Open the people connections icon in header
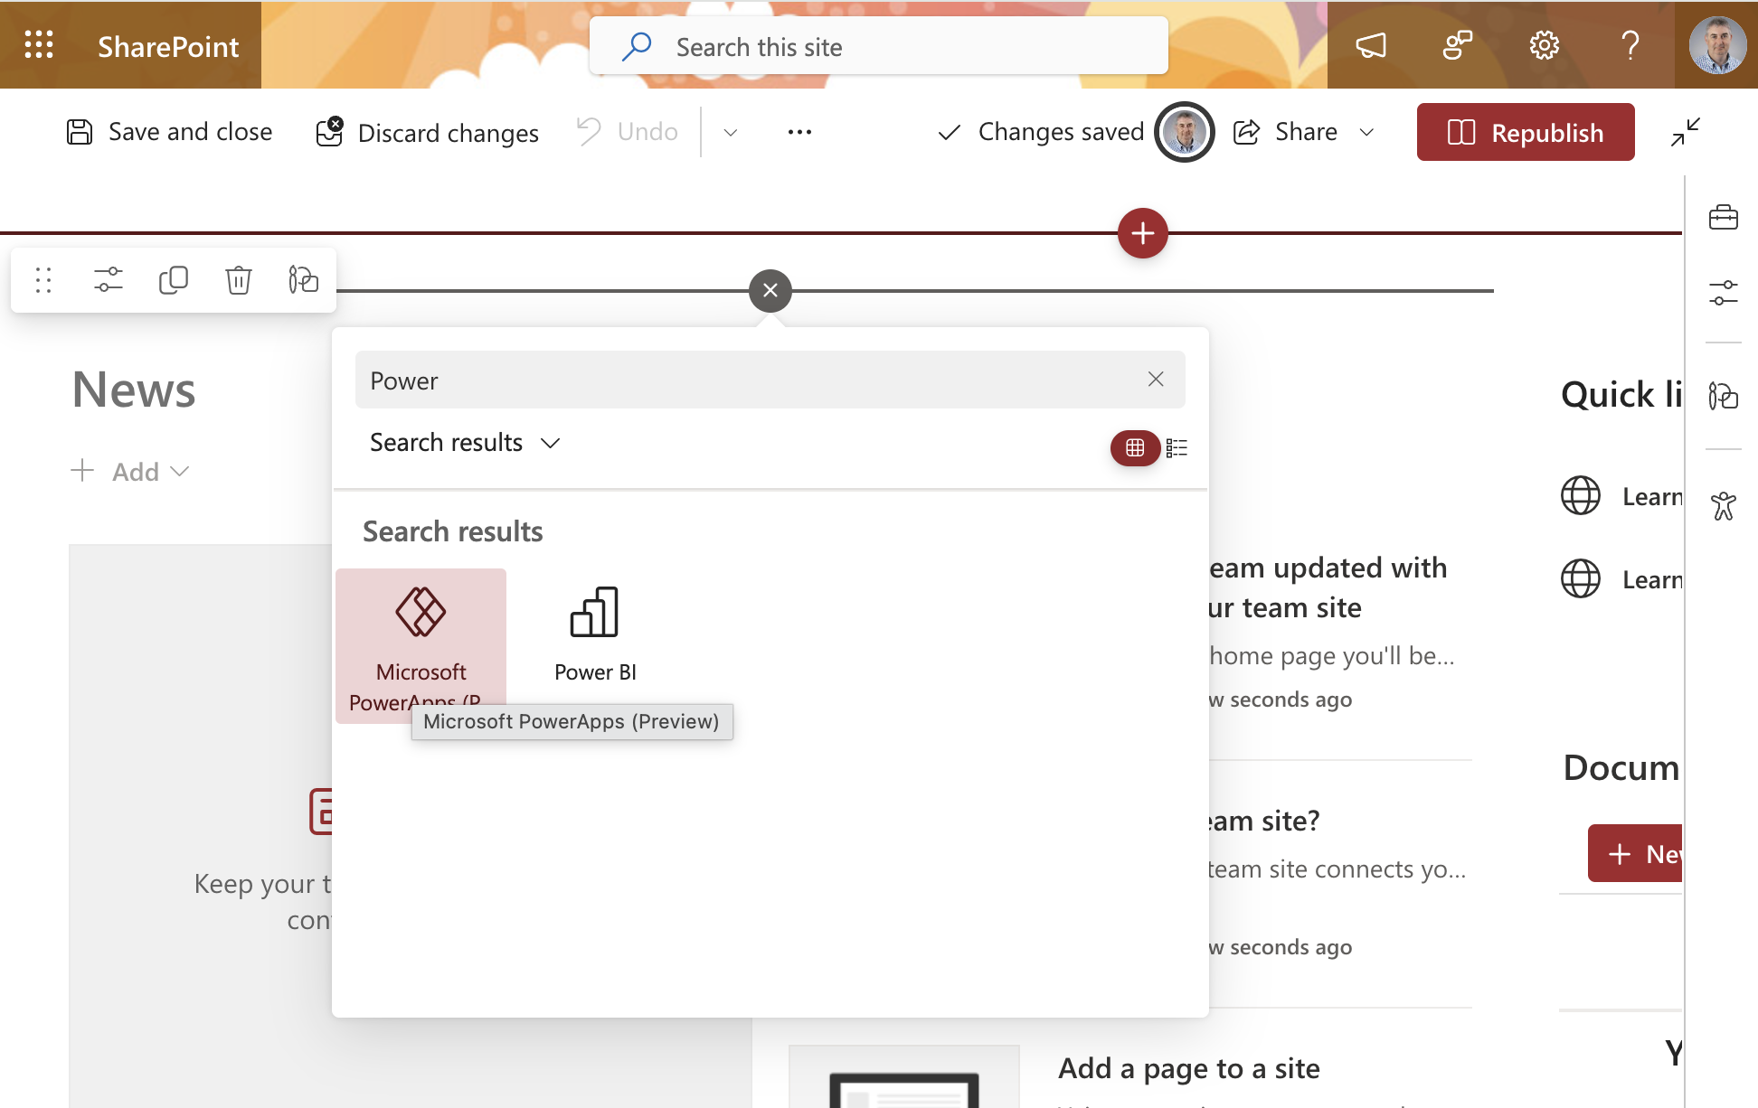Viewport: 1758px width, 1108px height. (1457, 45)
